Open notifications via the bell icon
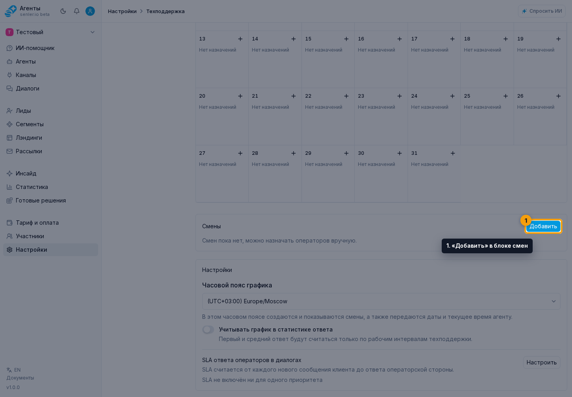The width and height of the screenshot is (572, 397). click(77, 11)
